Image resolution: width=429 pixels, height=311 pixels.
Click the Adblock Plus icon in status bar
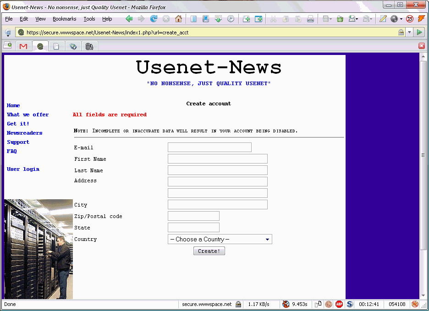339,304
